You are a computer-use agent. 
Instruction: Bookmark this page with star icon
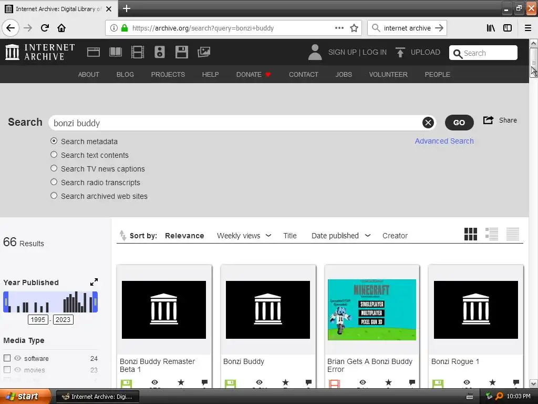pos(354,28)
